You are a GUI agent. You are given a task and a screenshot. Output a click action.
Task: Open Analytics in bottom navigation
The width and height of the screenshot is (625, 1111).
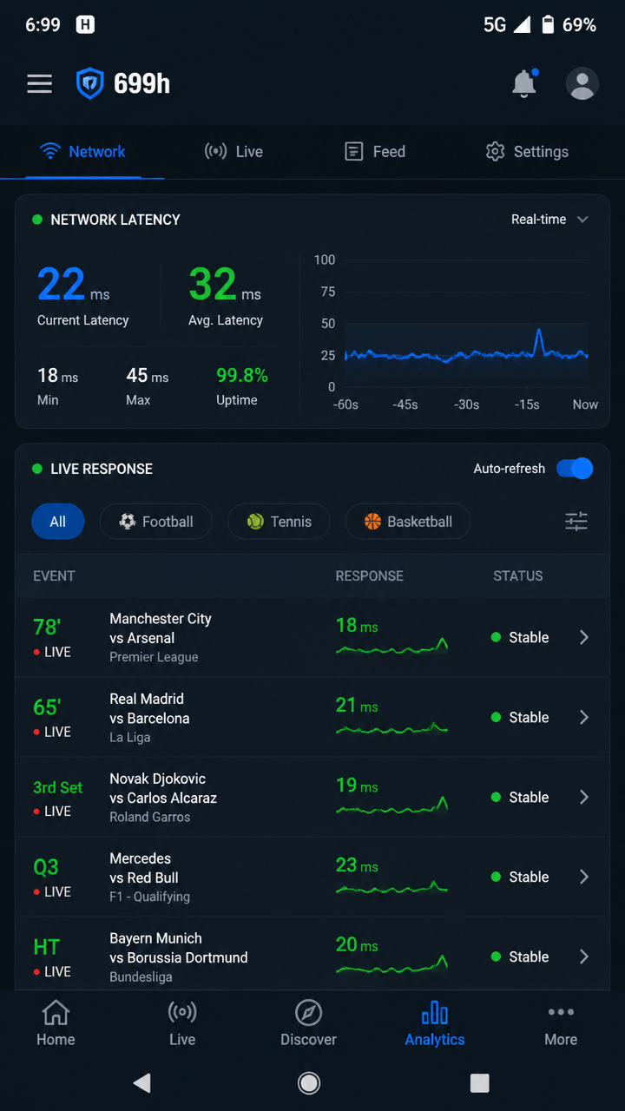click(x=435, y=1023)
